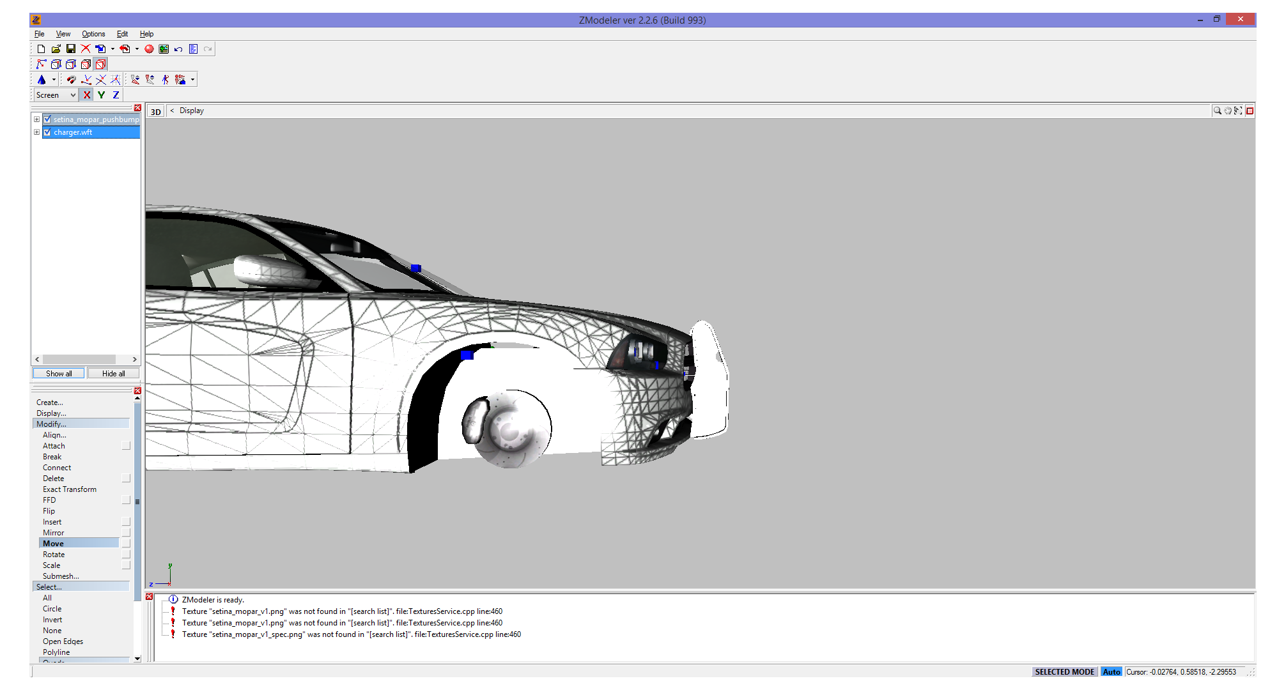Select the Rotate modify tool

pos(54,555)
